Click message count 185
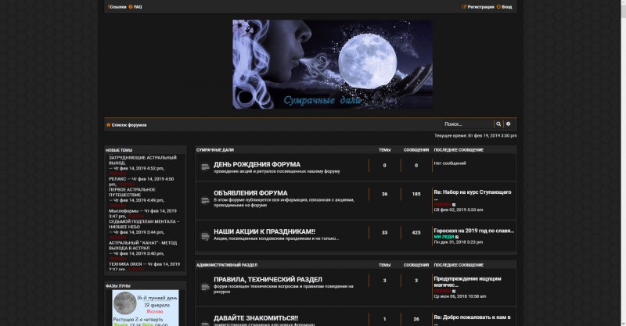Screen dimensions: 626x326 [x=416, y=194]
